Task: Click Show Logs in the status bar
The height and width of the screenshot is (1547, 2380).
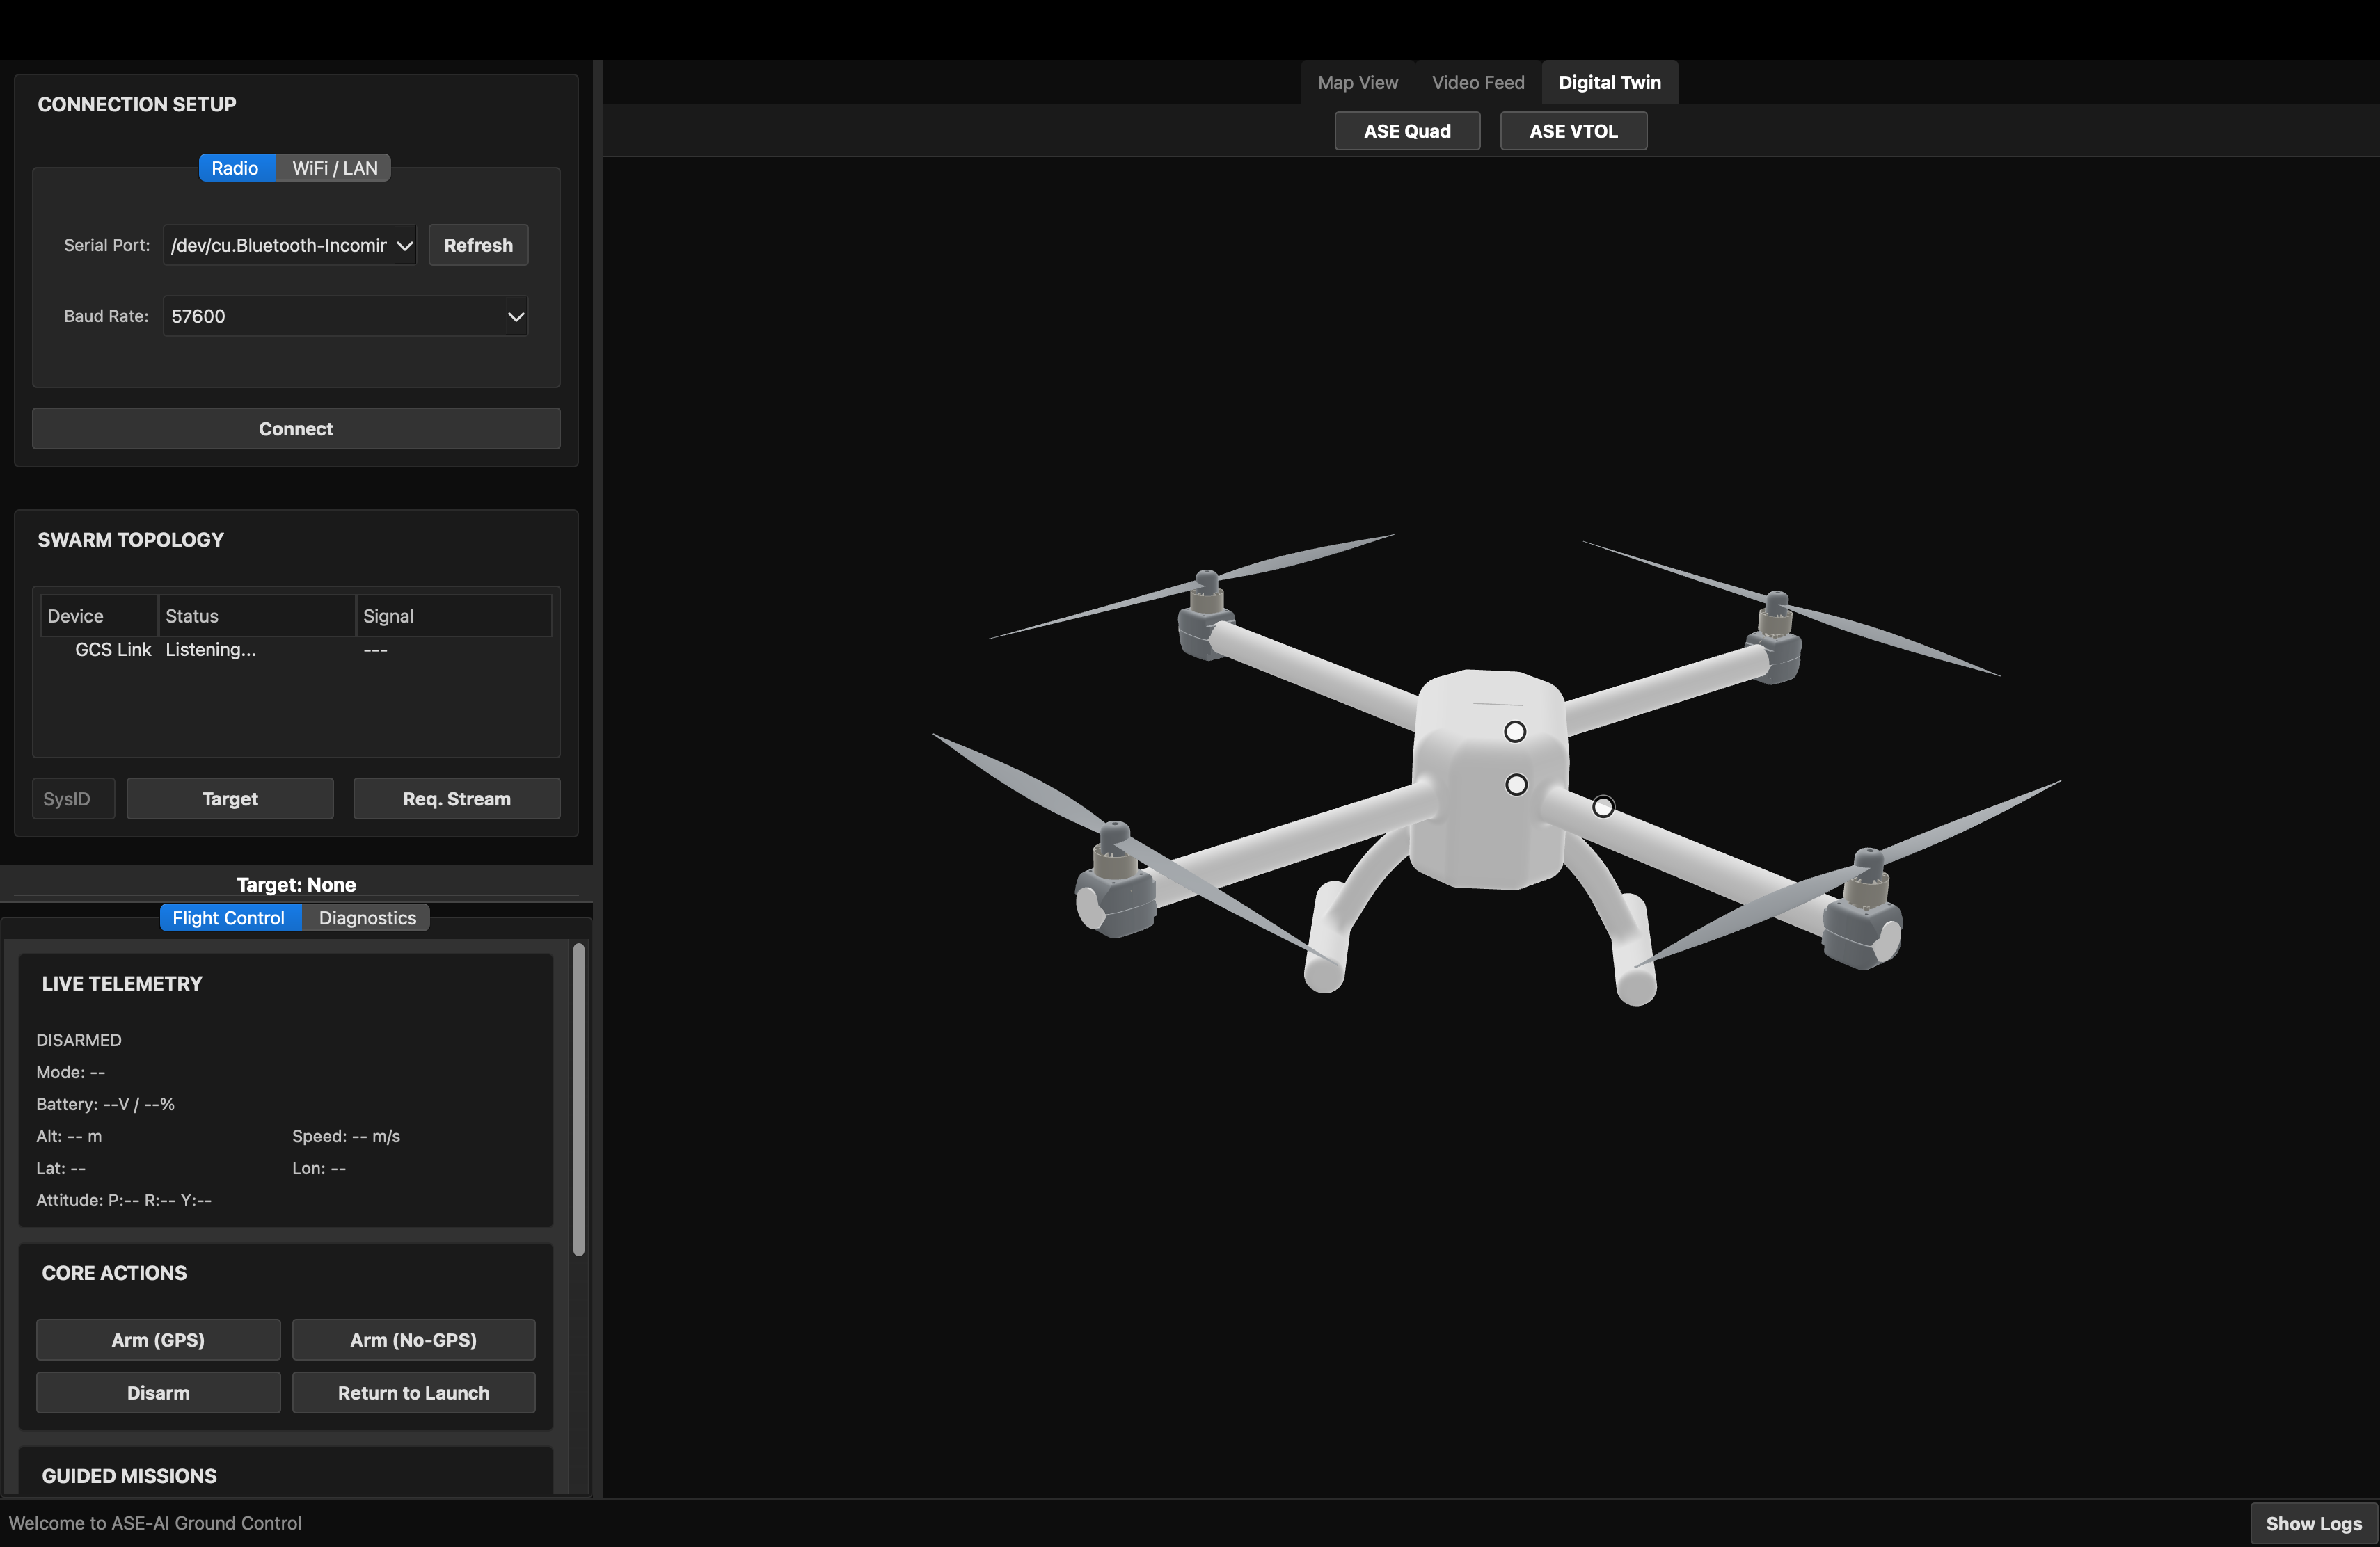Action: coord(2313,1522)
